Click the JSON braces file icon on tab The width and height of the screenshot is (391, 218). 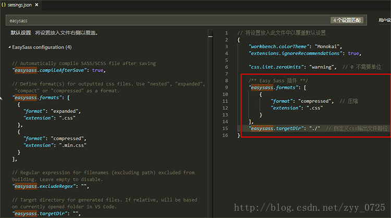pos(4,5)
